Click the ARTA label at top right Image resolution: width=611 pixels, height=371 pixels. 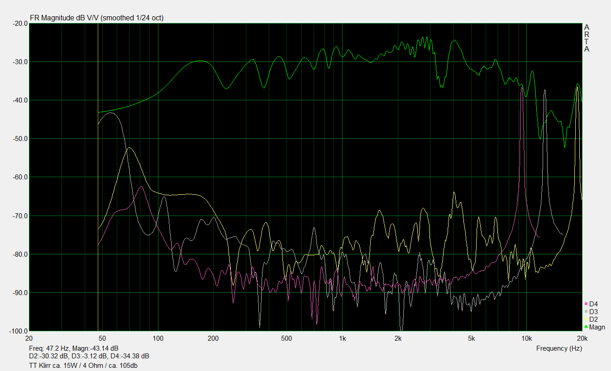587,38
